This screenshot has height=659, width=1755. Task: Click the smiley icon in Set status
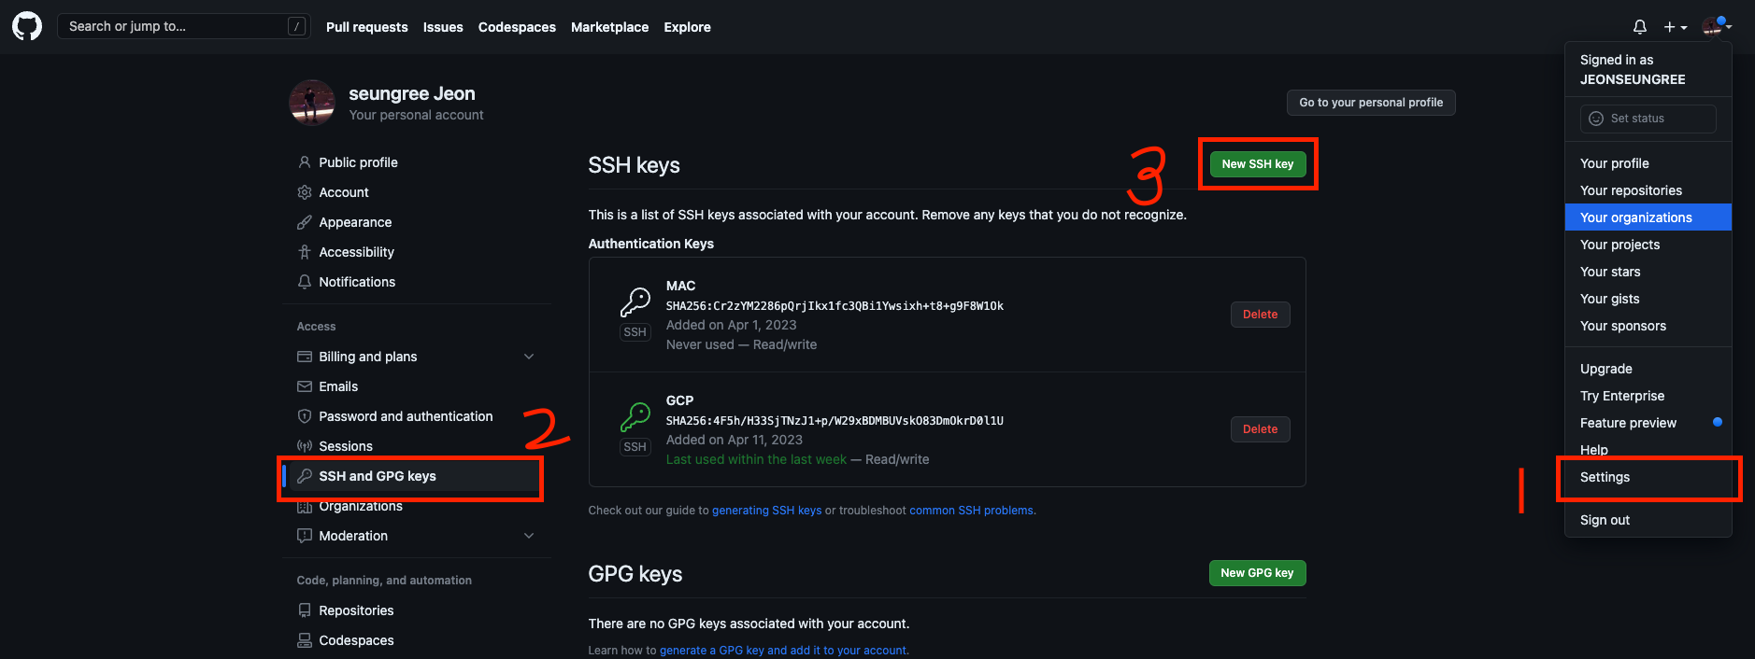click(1596, 119)
